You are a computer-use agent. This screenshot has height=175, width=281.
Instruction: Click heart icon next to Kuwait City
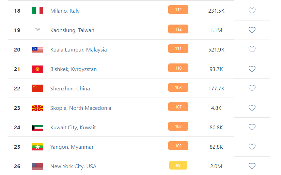tap(252, 127)
